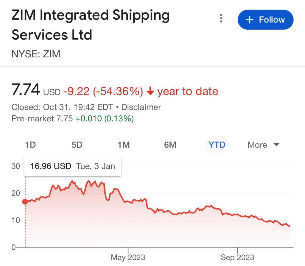Click the May 2023 axis label

coord(128,257)
